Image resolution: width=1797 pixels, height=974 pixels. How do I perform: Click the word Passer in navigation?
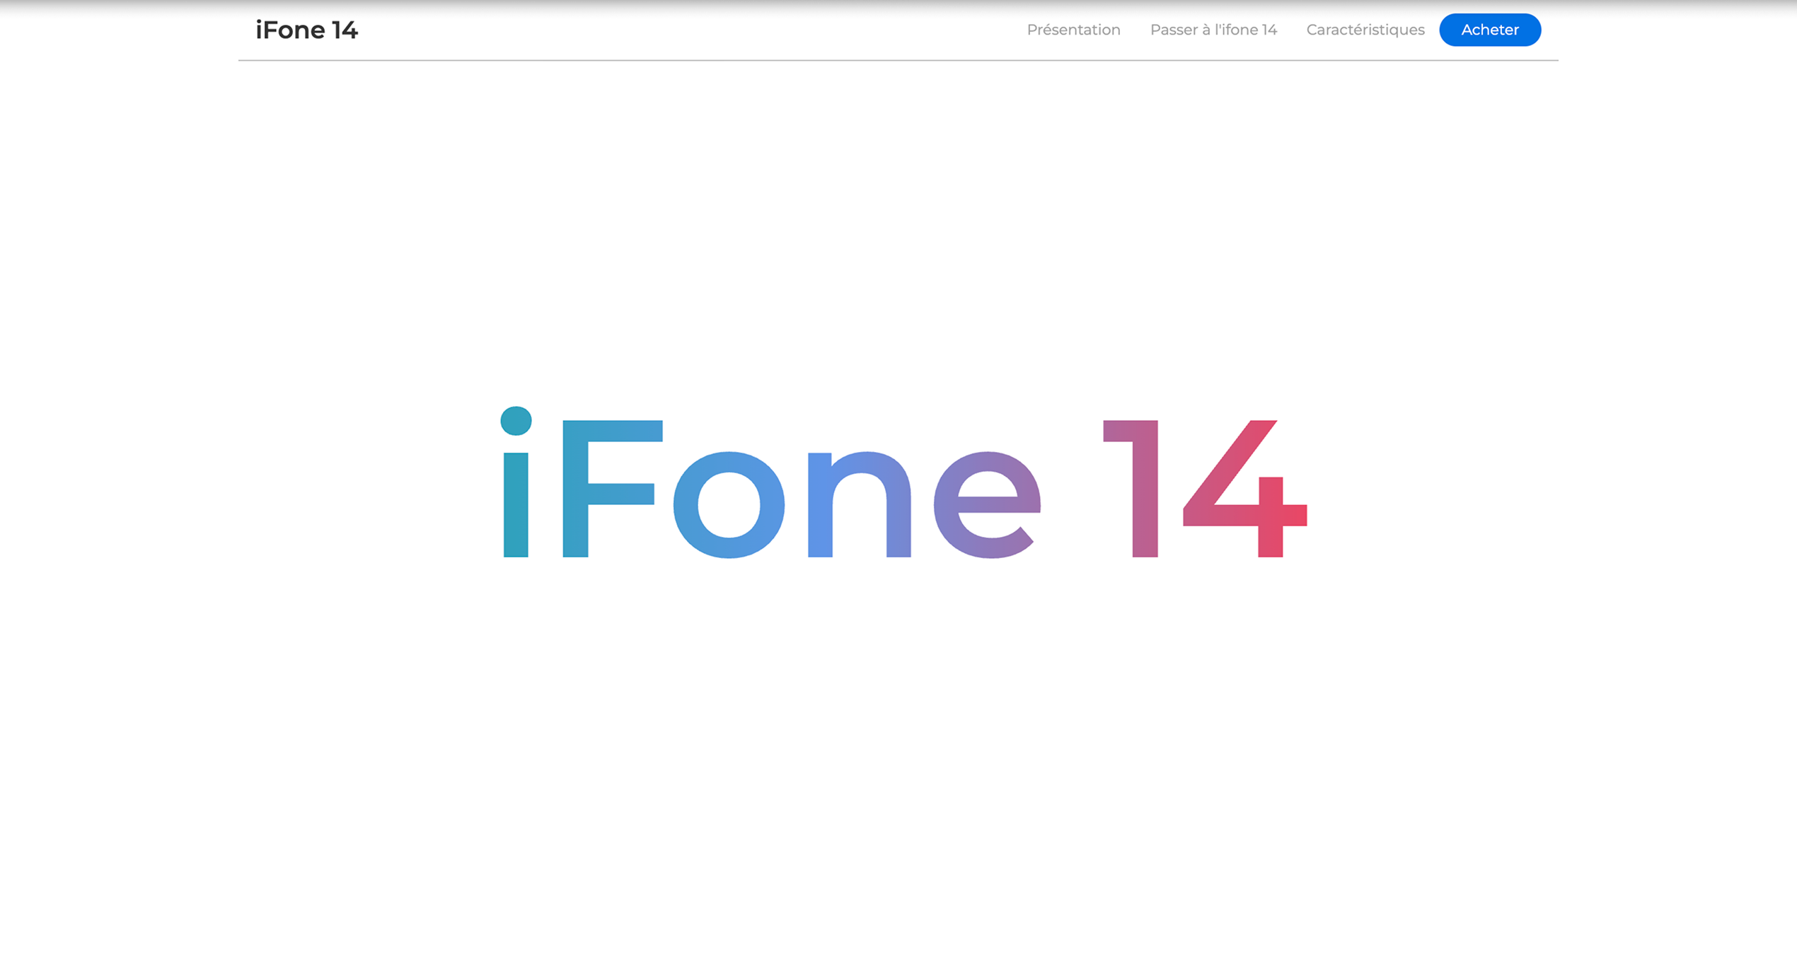coord(1173,30)
